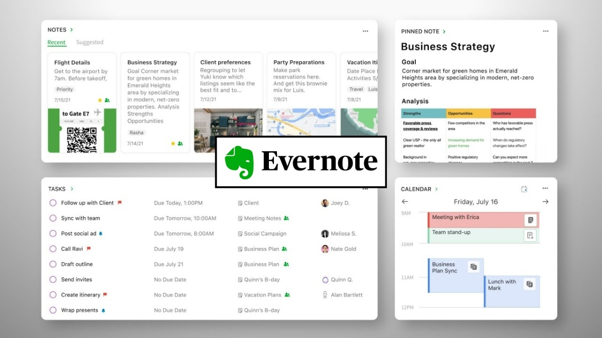Image resolution: width=602 pixels, height=338 pixels.
Task: Open the date picker icon in Calendar panel
Action: tap(524, 189)
